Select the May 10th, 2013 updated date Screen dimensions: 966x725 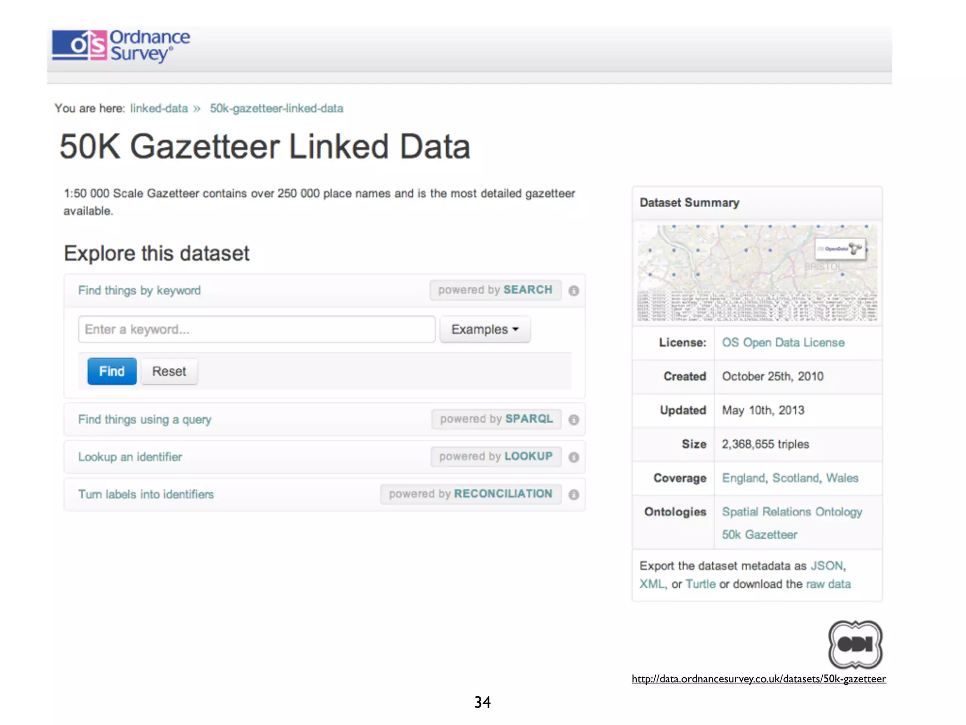tap(763, 411)
